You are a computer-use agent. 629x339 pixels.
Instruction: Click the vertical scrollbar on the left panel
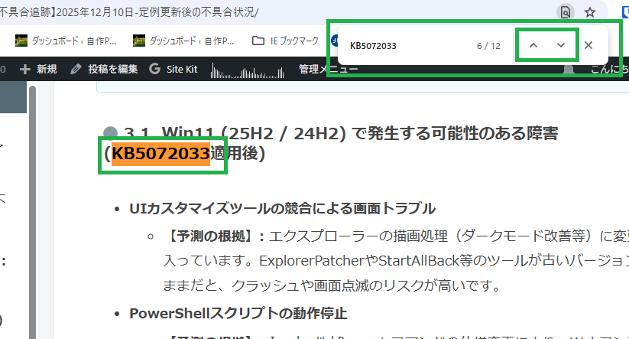point(33,212)
